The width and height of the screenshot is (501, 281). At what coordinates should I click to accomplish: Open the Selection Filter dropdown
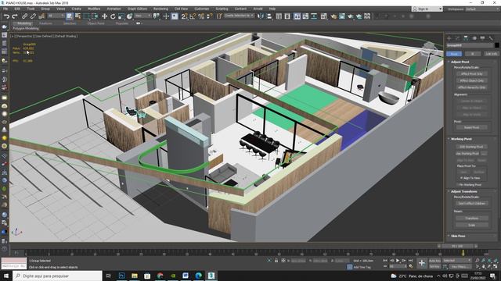point(56,16)
